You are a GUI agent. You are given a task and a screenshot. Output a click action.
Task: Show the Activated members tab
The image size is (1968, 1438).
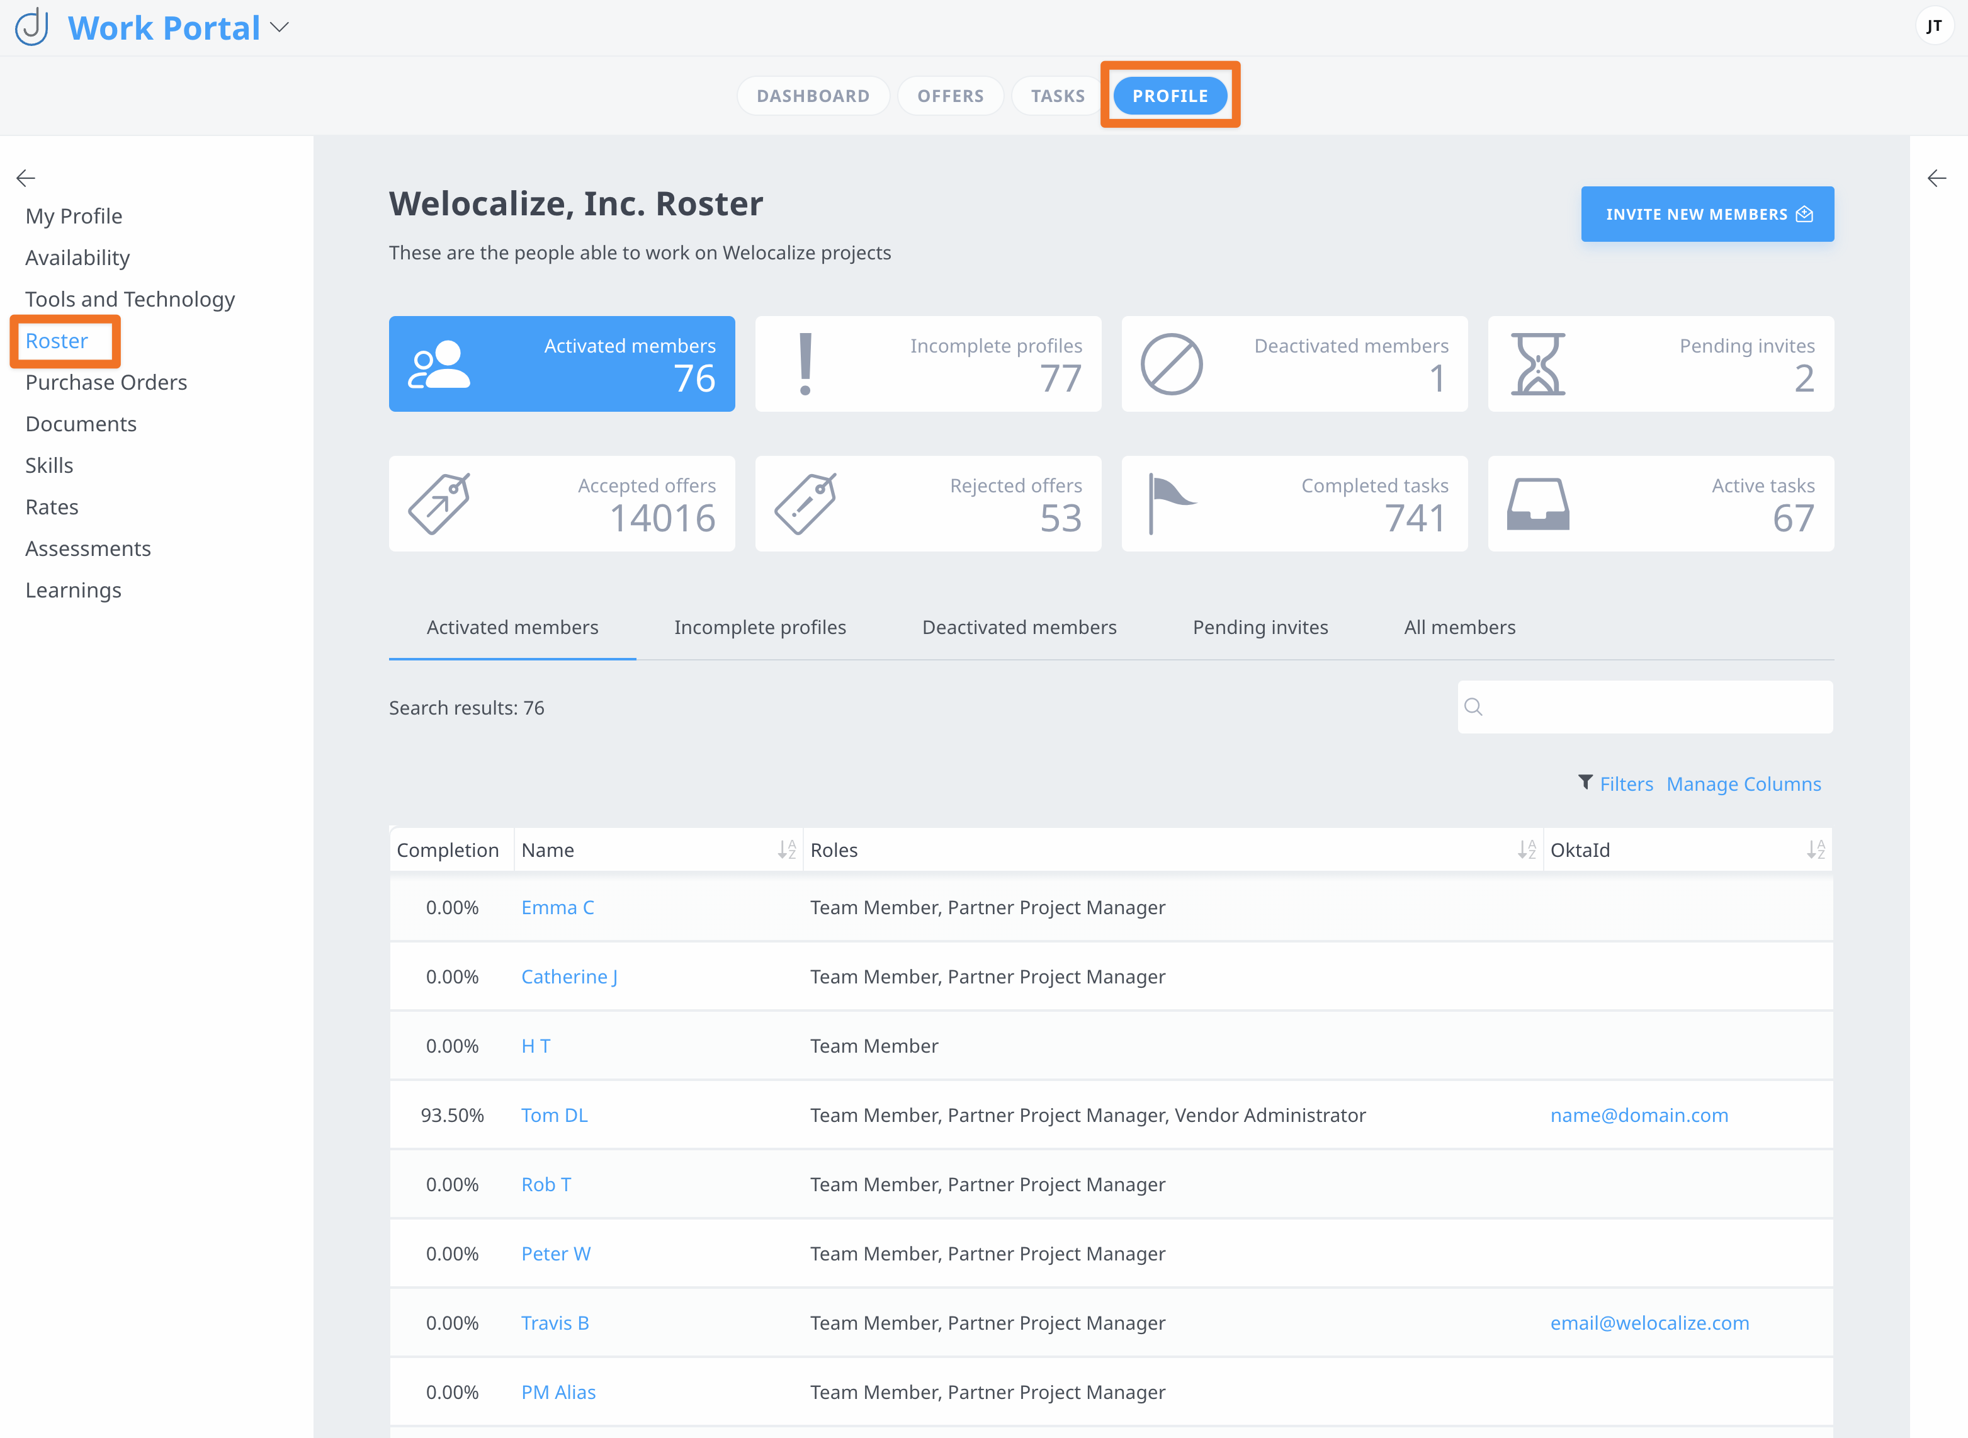point(512,628)
